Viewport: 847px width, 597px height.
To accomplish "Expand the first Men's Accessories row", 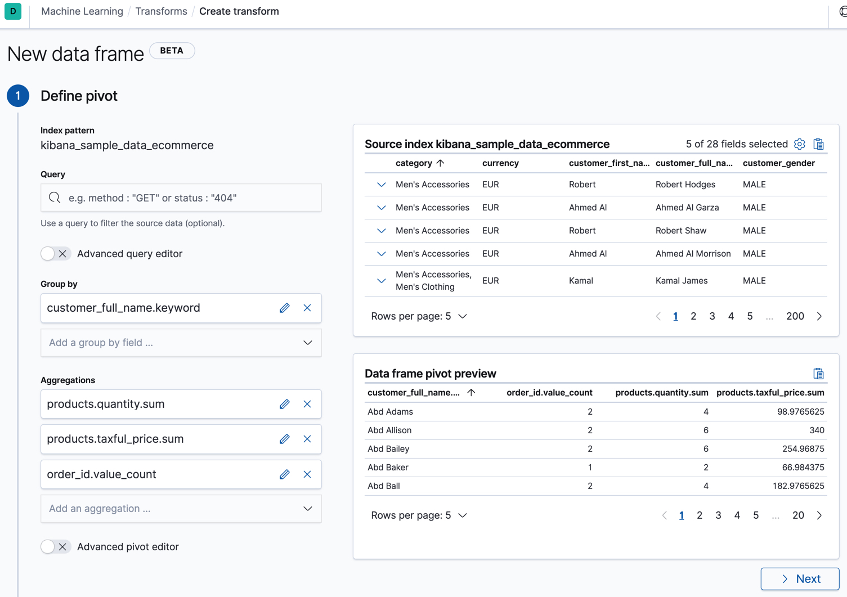I will point(381,184).
